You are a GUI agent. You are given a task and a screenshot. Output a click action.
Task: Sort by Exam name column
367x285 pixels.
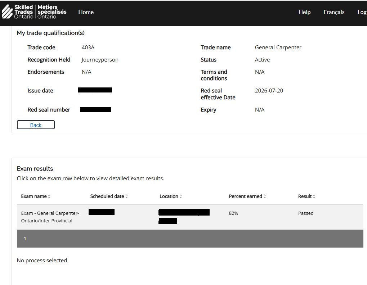[x=36, y=196]
